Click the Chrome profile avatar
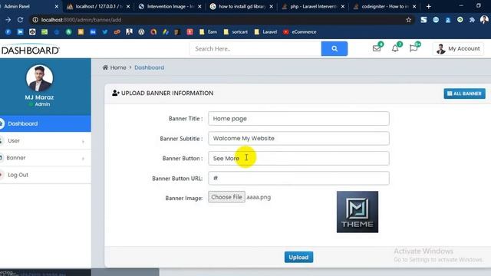 pos(484,20)
